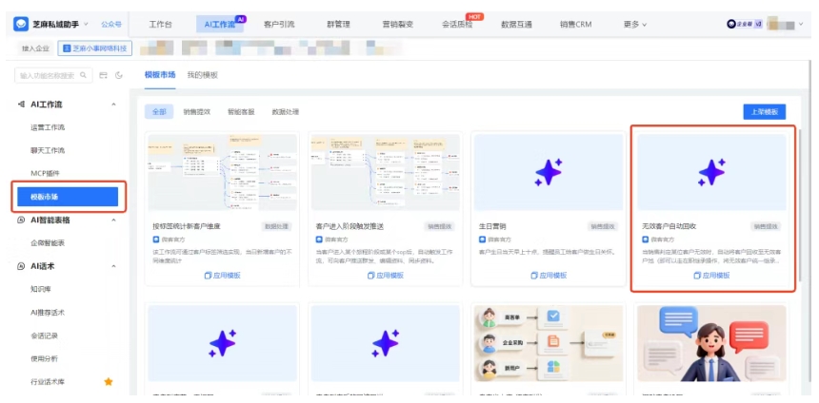
Task: Click the 输入功能名称搜索 search field
Action: [x=48, y=75]
